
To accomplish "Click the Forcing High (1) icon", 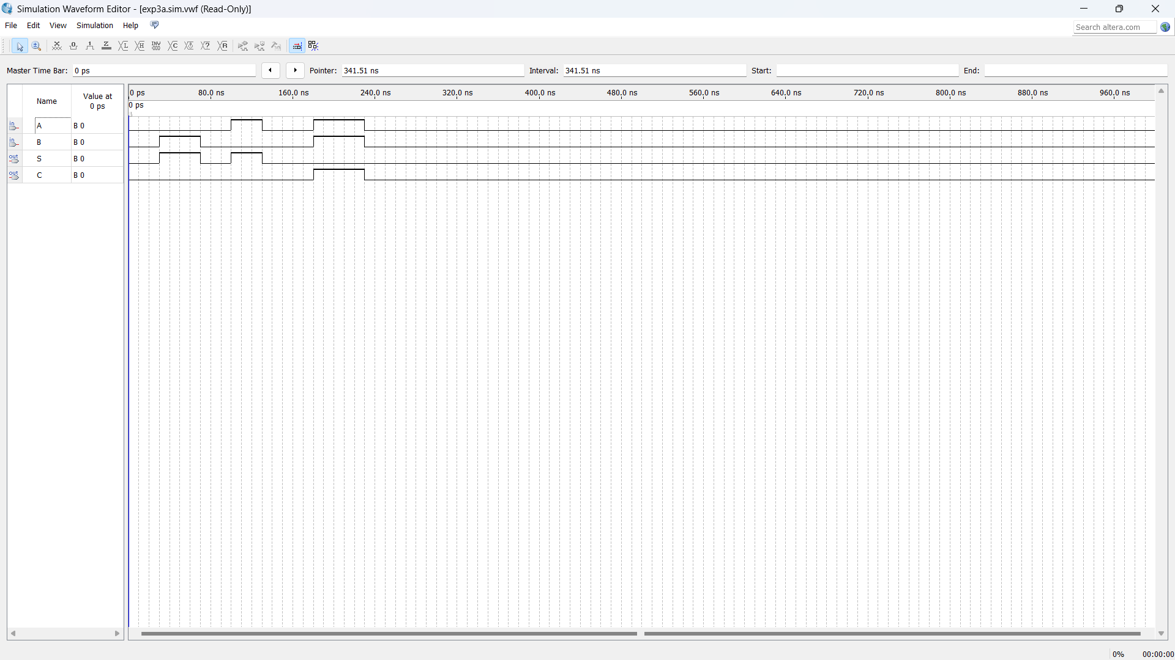I will [90, 46].
